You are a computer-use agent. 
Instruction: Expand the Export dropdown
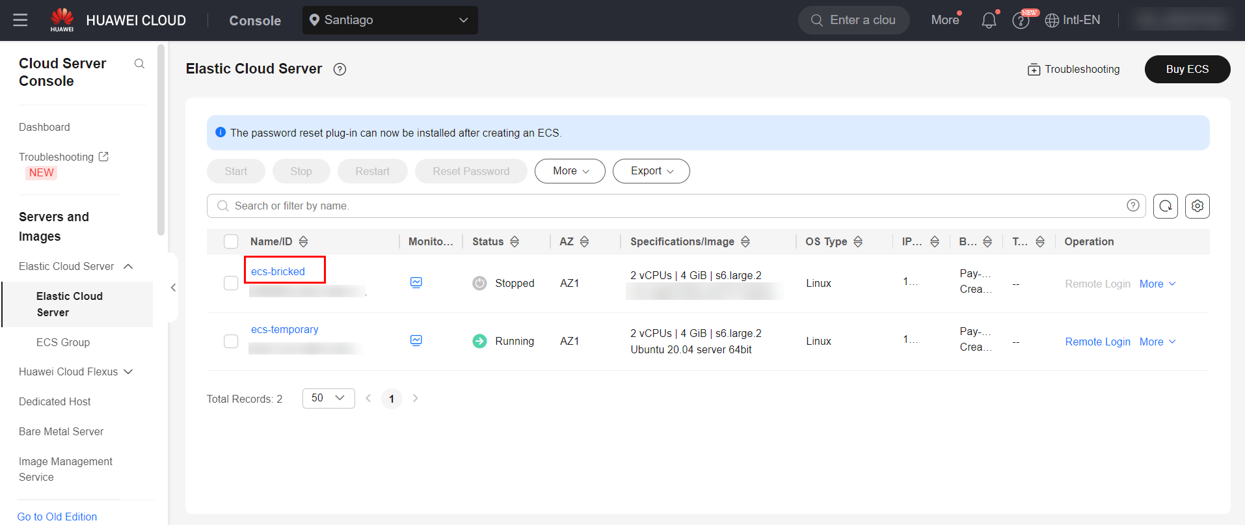coord(651,171)
